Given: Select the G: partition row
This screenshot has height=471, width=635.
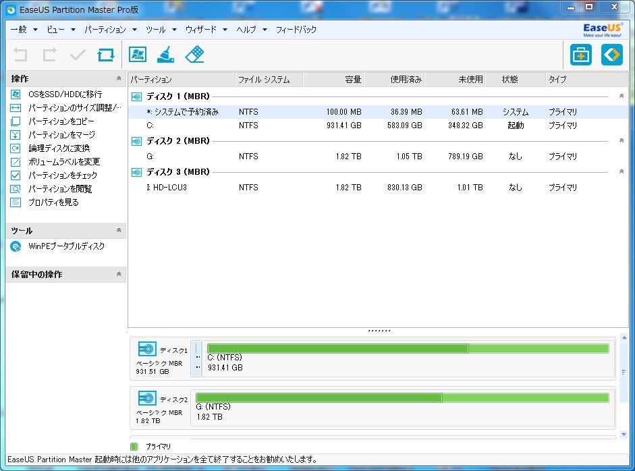Looking at the screenshot, I should (x=379, y=157).
